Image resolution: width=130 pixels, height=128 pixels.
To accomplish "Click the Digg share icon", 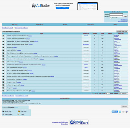I will pyautogui.click(x=123, y=112).
